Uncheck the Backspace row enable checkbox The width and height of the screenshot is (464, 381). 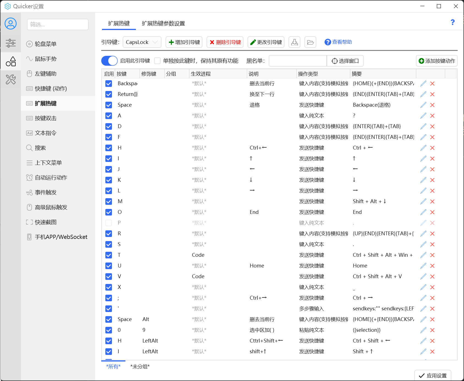tap(109, 84)
